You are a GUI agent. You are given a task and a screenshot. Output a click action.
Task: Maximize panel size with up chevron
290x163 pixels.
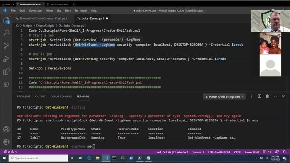coord(275,96)
